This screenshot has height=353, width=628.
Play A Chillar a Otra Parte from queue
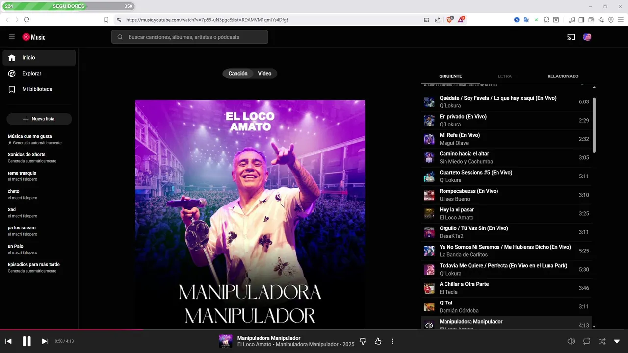tap(506, 288)
